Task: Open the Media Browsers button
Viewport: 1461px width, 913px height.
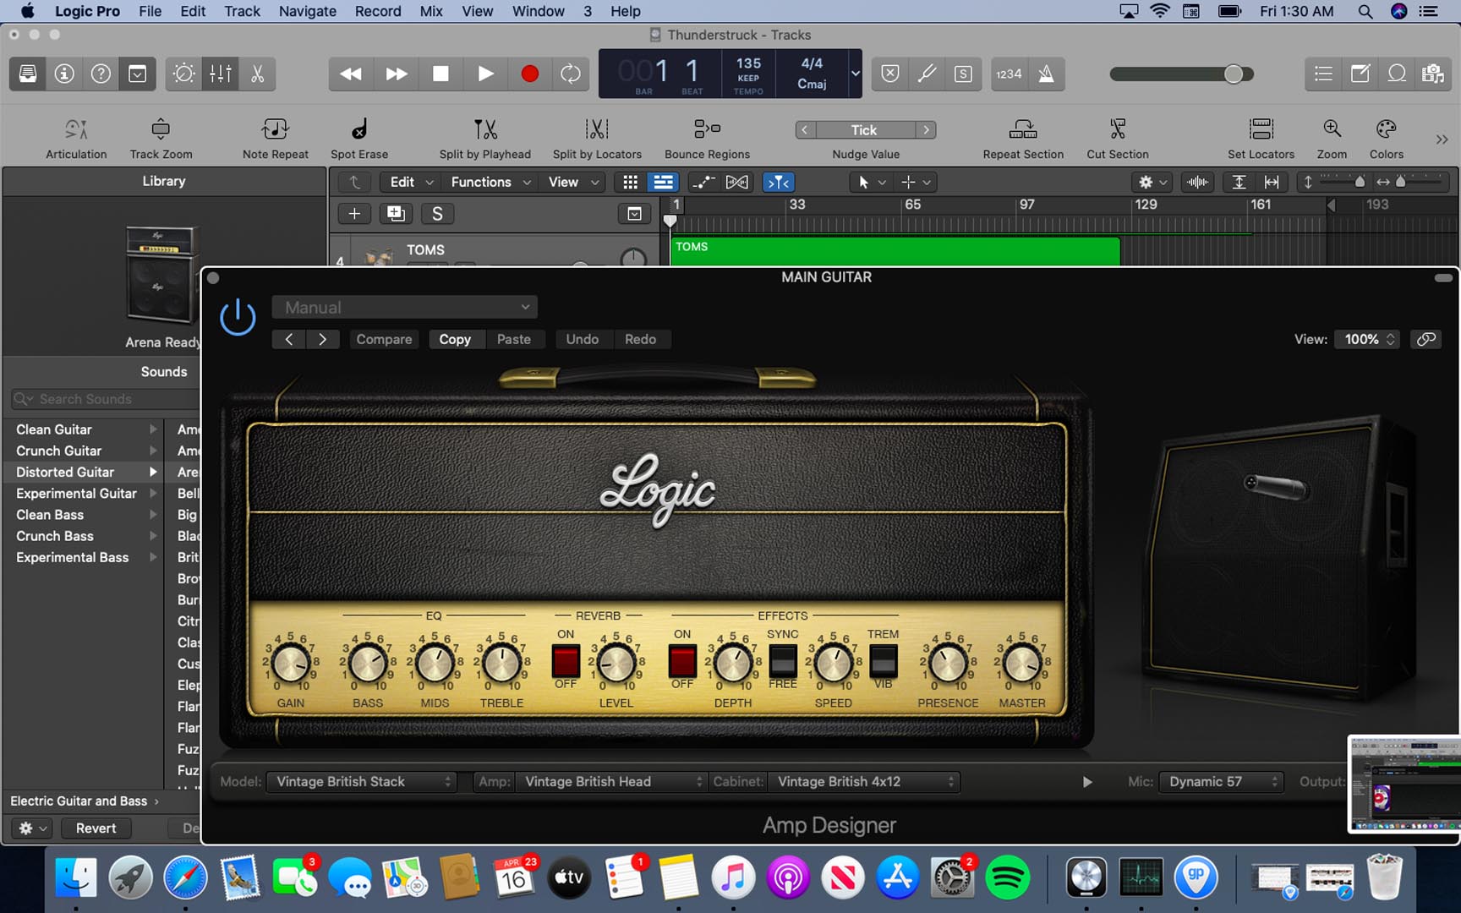Action: pos(1433,74)
